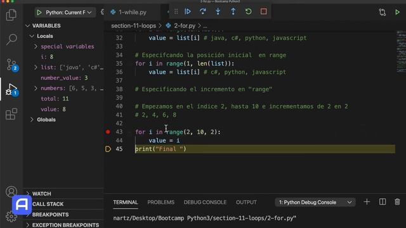Run Python file from editor toolbar

tap(398, 12)
